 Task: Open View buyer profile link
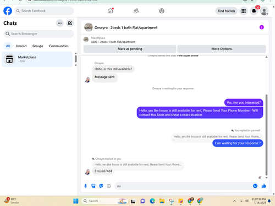pyautogui.click(x=188, y=55)
